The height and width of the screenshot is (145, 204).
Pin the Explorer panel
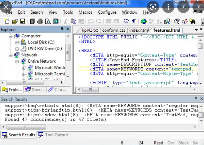pos(62,29)
